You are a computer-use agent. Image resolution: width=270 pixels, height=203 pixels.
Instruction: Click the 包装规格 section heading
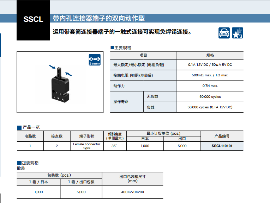(x=28, y=163)
